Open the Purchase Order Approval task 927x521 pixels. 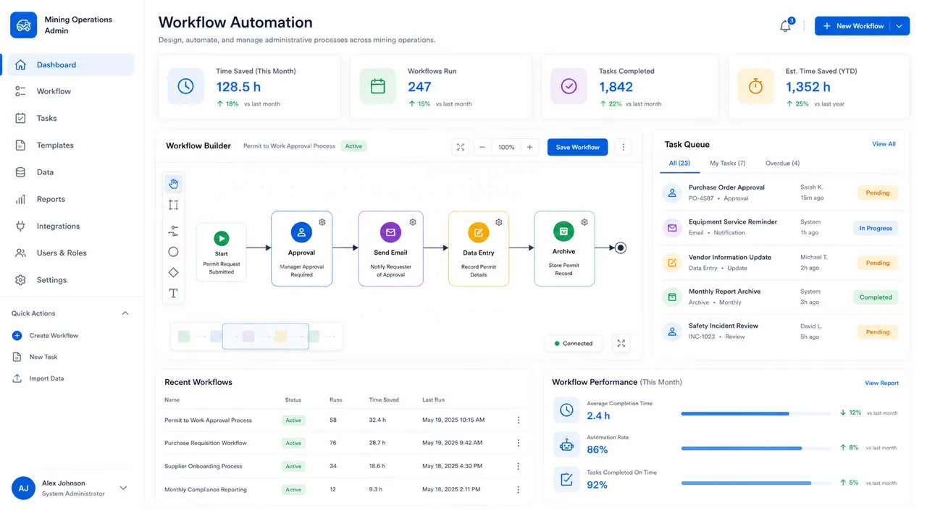pos(781,192)
